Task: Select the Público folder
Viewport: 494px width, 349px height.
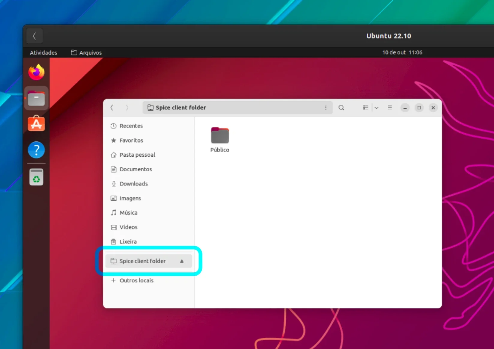Action: (x=220, y=140)
